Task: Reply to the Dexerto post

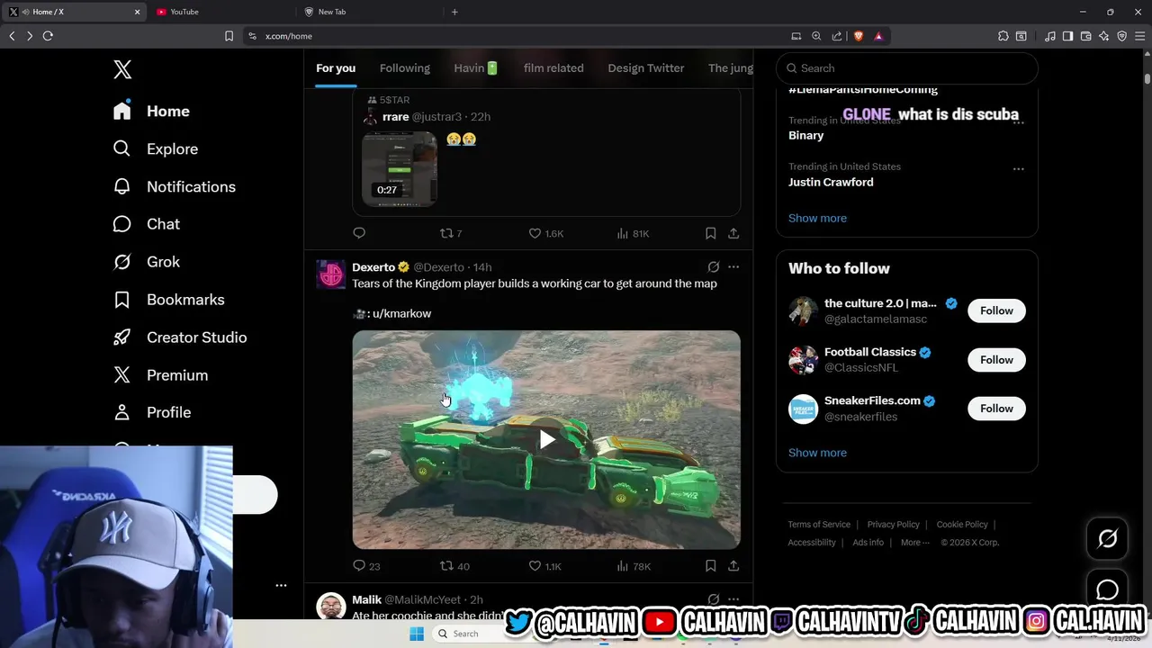Action: click(x=367, y=566)
